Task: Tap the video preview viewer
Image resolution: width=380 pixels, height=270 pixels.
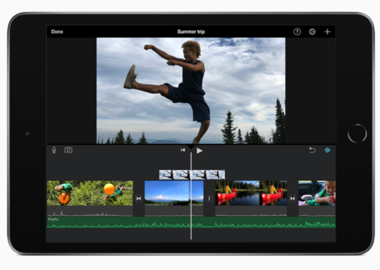Action: [191, 91]
